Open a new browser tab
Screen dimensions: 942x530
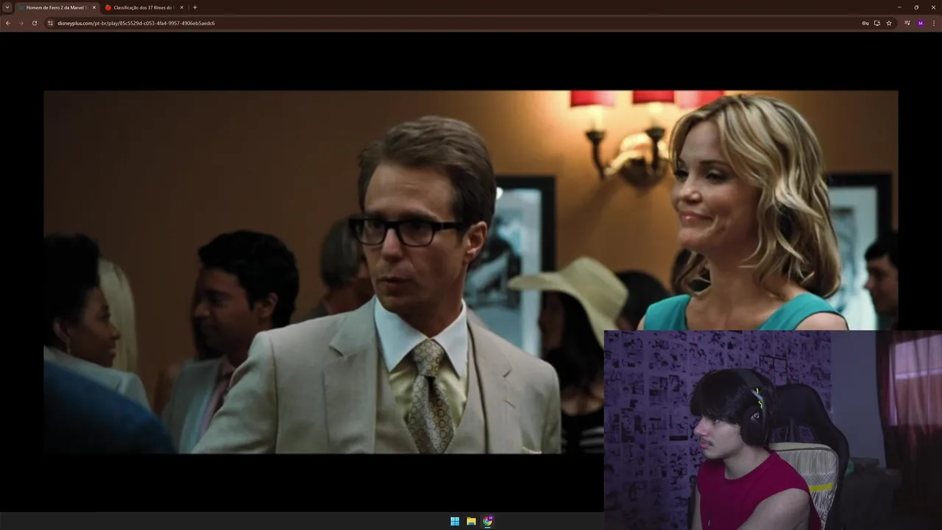[x=195, y=7]
